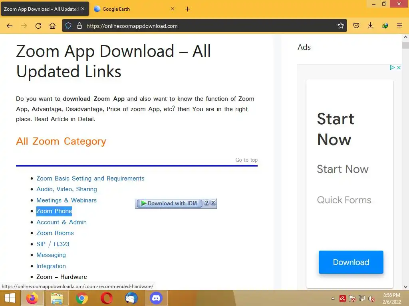Open the network tray icon
409x306 pixels.
[362, 298]
